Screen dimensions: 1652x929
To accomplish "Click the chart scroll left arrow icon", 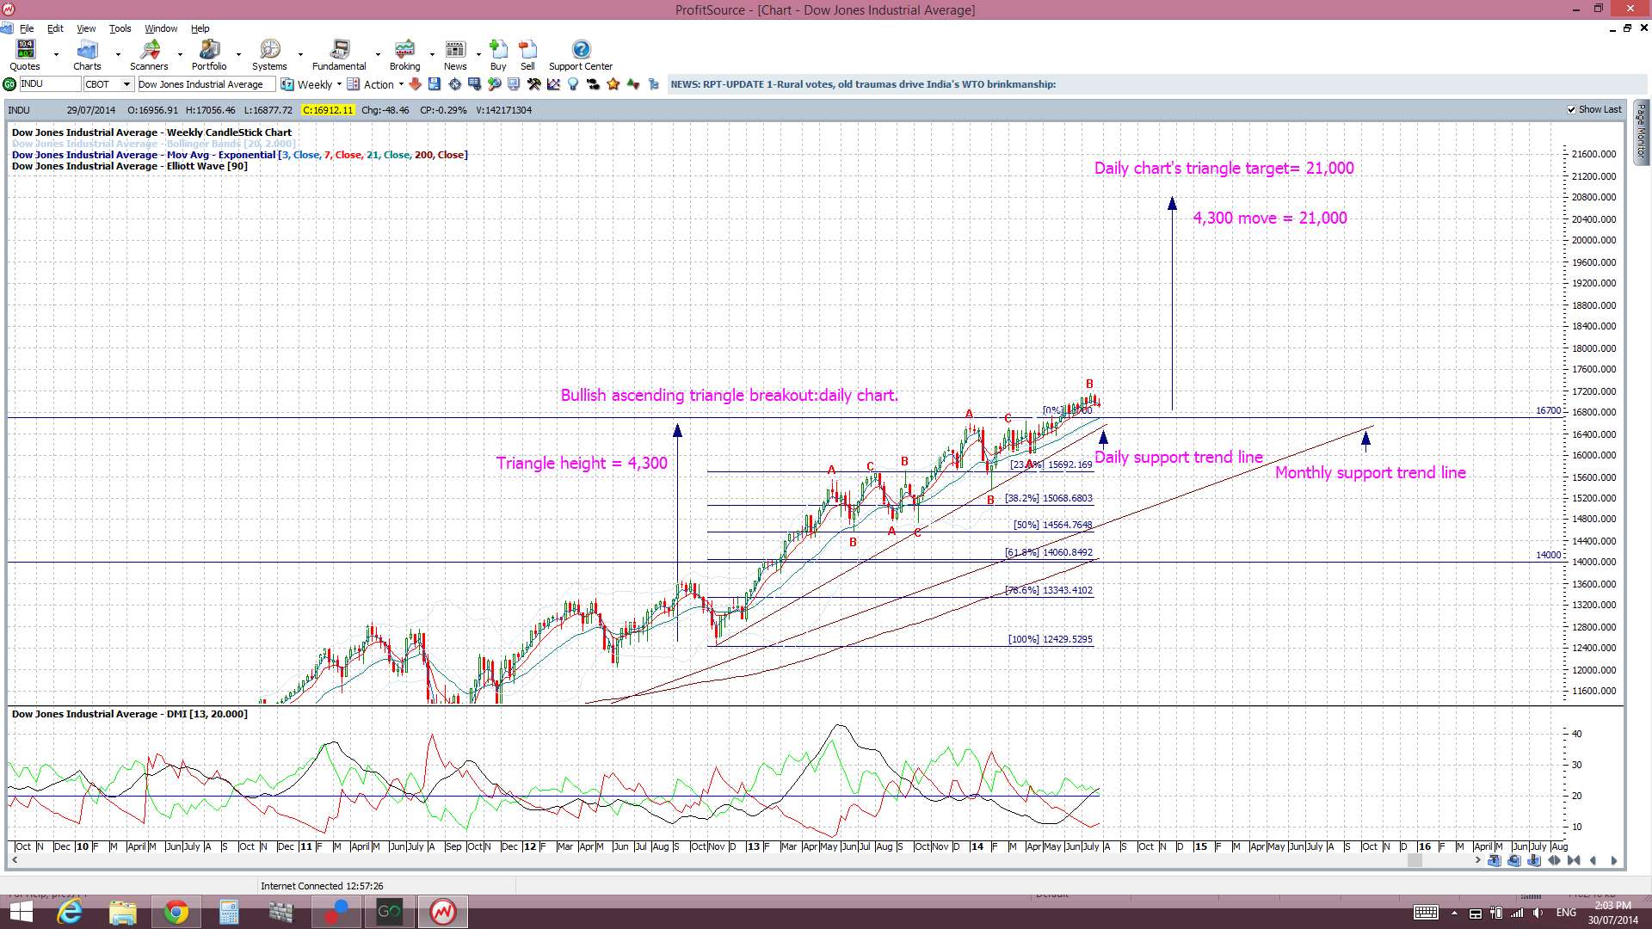I will tap(1593, 860).
